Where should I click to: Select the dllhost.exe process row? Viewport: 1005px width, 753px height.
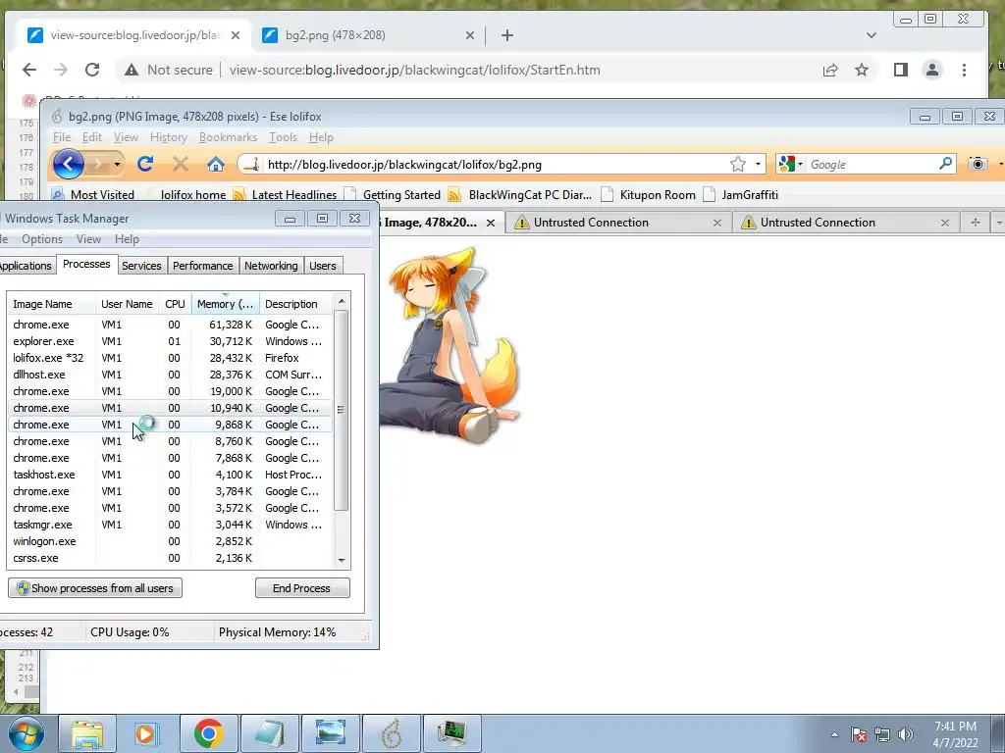(170, 375)
